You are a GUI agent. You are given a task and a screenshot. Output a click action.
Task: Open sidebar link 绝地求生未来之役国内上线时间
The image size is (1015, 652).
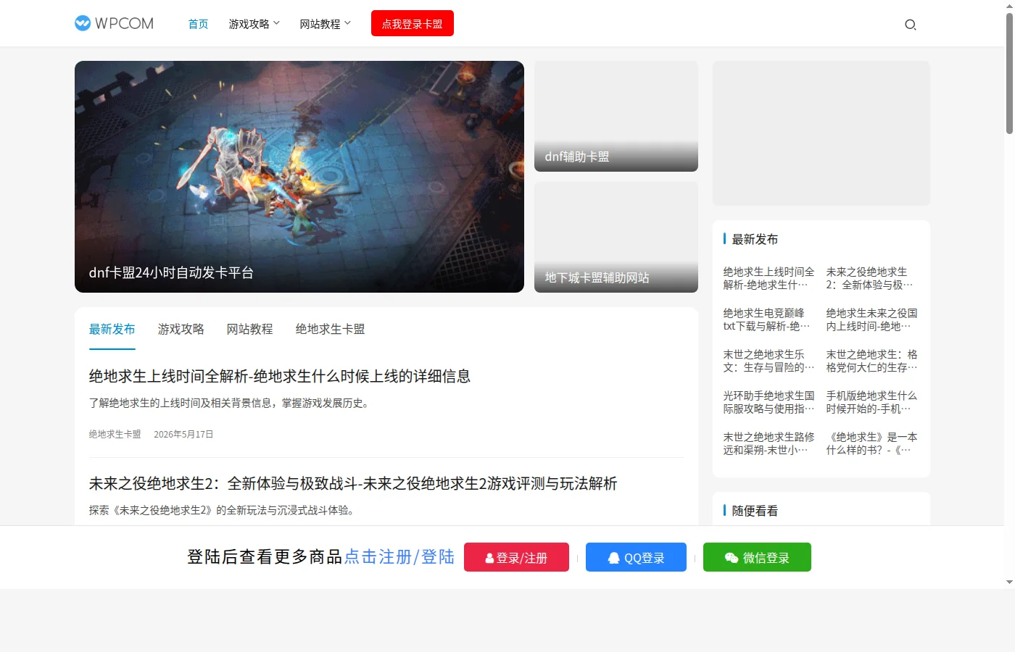(x=872, y=319)
